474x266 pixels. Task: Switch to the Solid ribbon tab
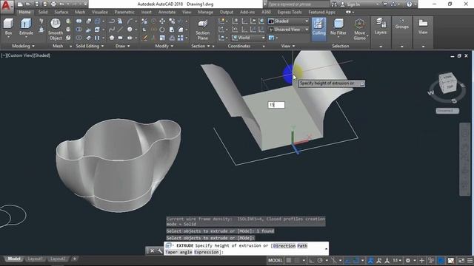(43, 12)
